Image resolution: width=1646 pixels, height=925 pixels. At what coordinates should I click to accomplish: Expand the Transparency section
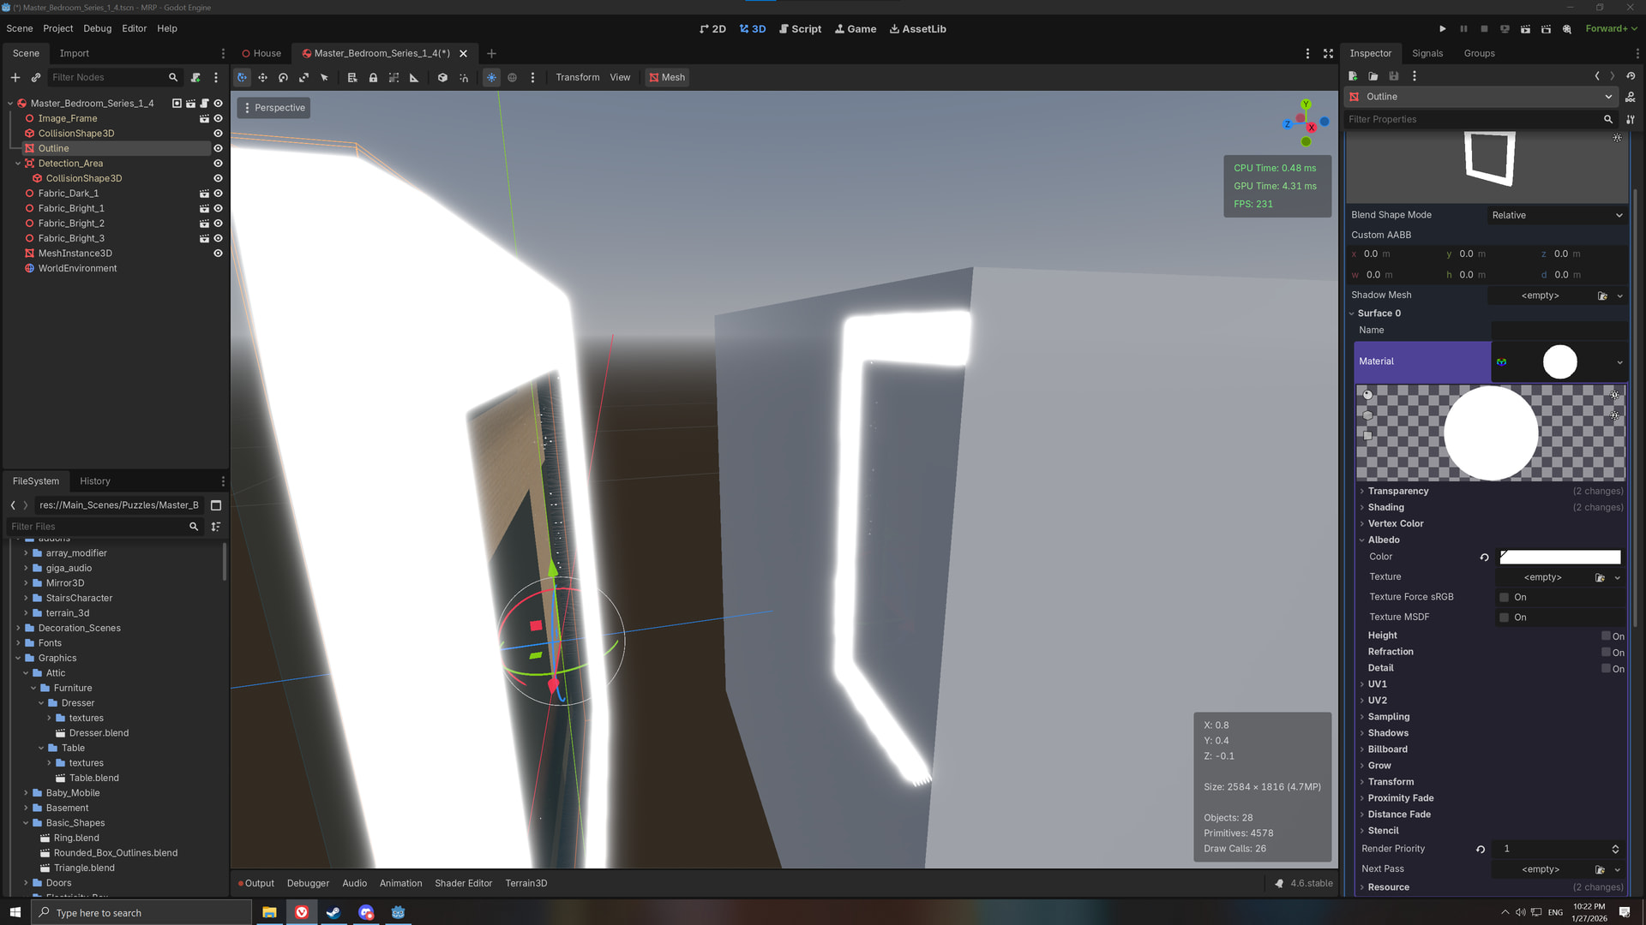1397,491
